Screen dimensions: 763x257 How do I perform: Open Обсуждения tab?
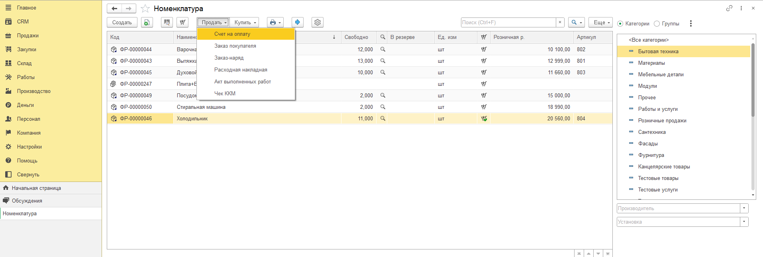[x=51, y=201]
